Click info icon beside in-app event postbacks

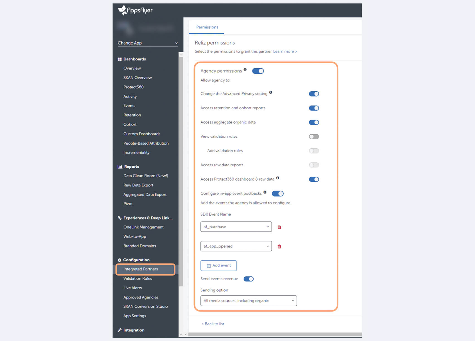(x=265, y=192)
